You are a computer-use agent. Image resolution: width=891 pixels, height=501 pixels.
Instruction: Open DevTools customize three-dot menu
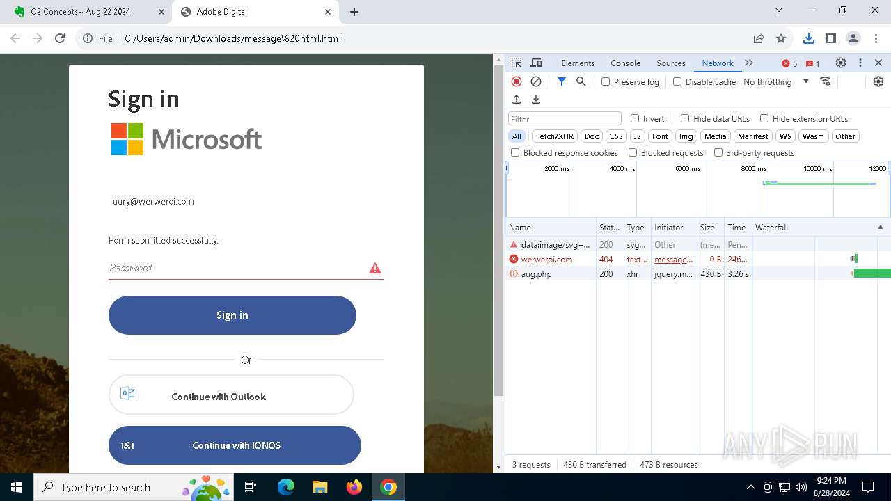click(860, 63)
